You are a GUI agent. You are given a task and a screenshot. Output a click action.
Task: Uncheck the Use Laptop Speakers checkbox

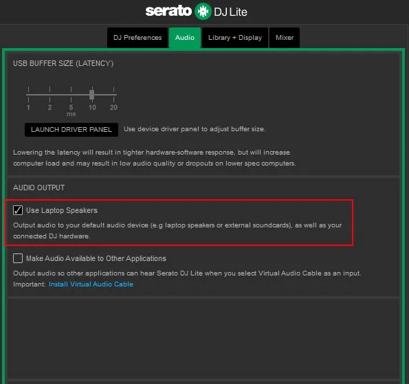(18, 210)
